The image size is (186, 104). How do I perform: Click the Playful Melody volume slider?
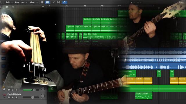pos(31,97)
